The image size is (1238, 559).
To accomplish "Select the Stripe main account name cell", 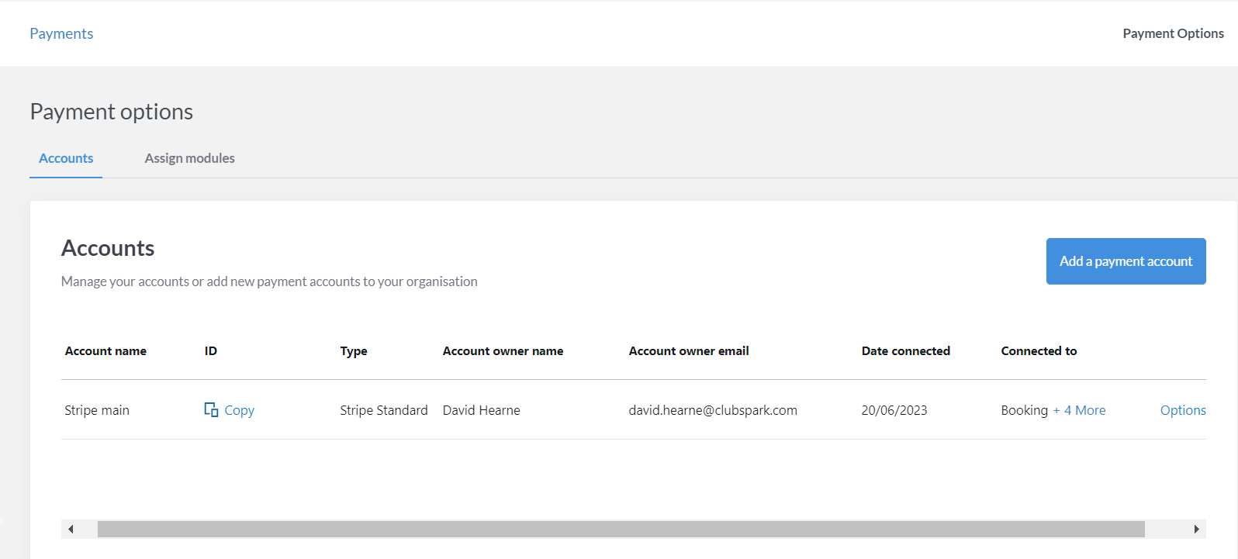I will [x=97, y=410].
